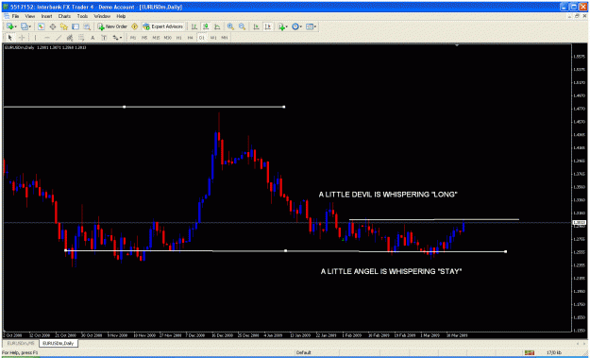Select the Text 'A' tool
590x358 pixels.
point(93,38)
